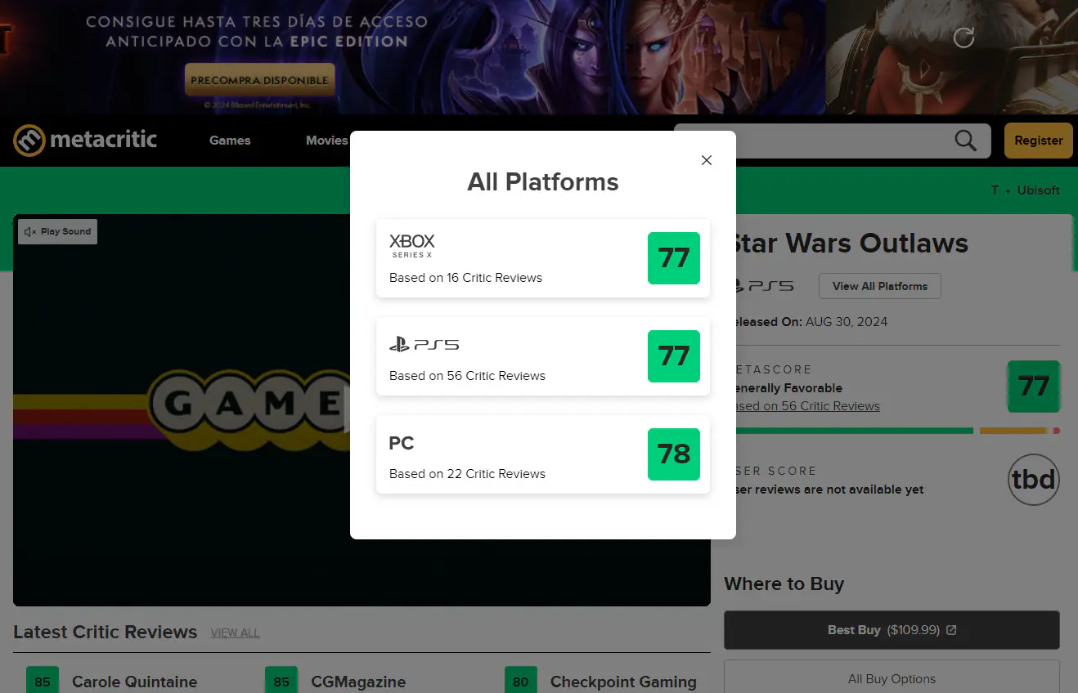The height and width of the screenshot is (693, 1078).
Task: Click 'Based on 22 Critic Reviews' text
Action: (x=467, y=474)
